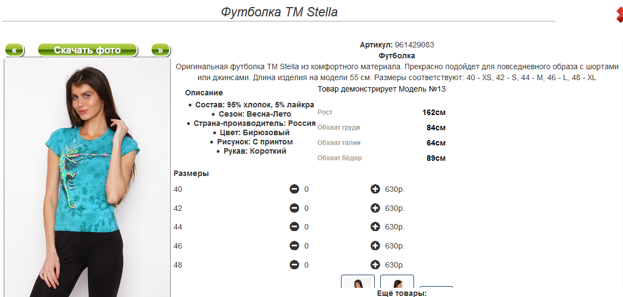
Task: Click the main turquoise t-shirt photo
Action: coord(87,178)
